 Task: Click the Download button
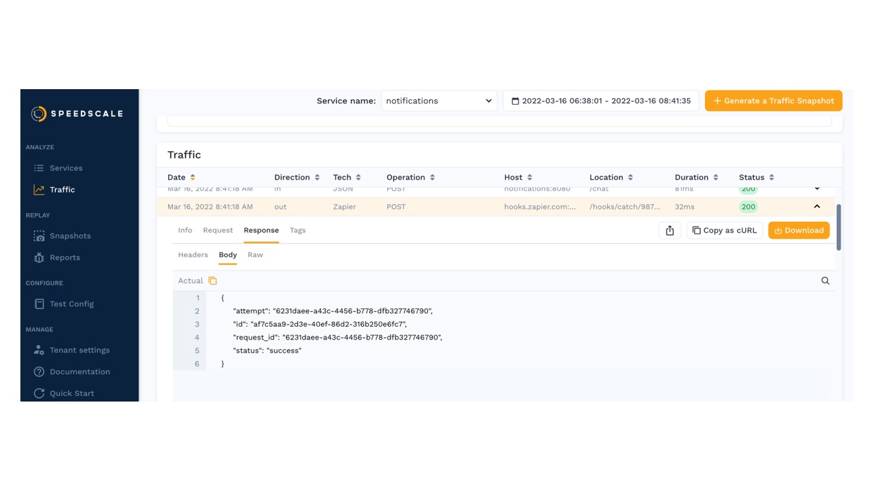[x=798, y=231]
